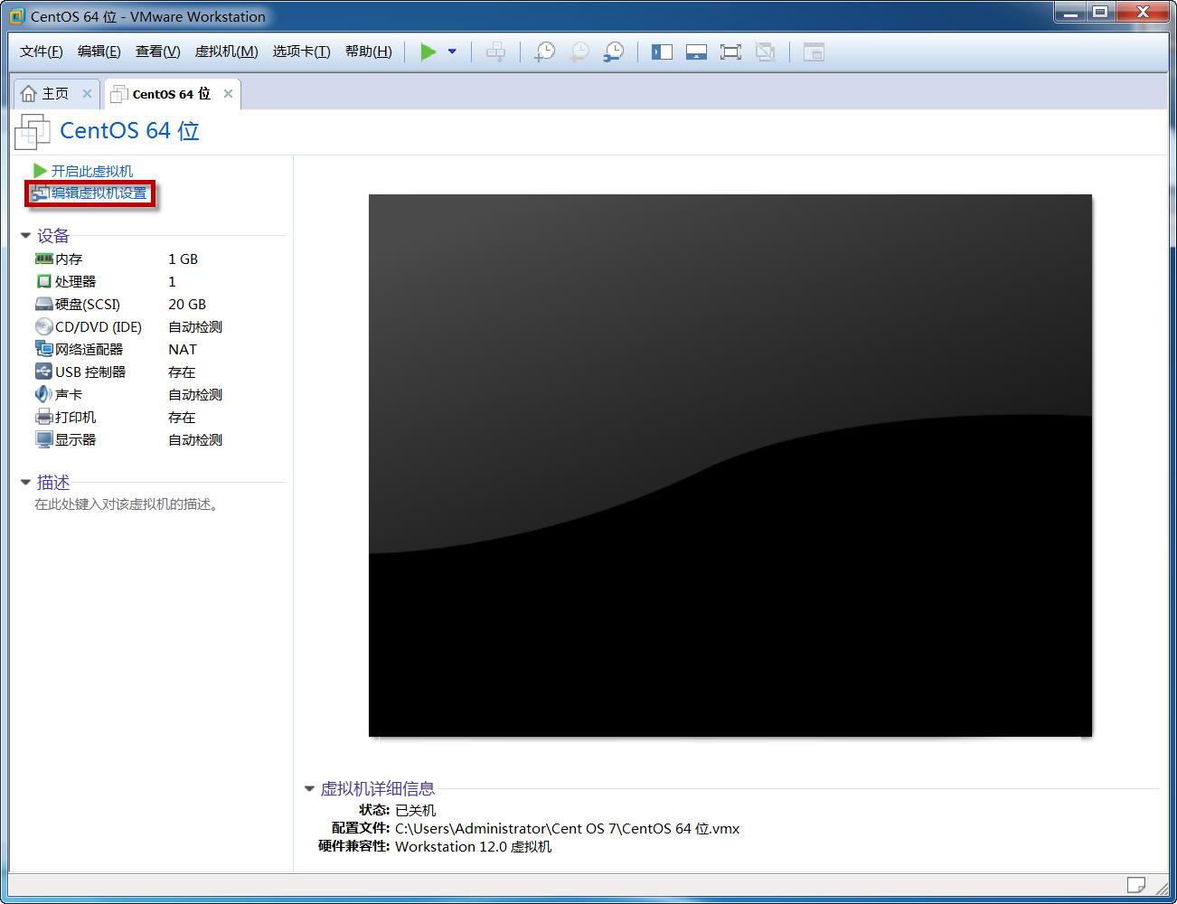Collapse the 设备 section

pos(25,236)
